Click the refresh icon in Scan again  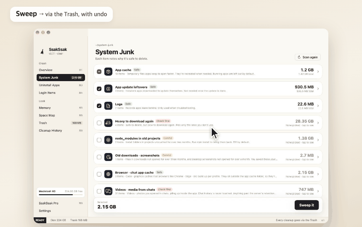[299, 57]
